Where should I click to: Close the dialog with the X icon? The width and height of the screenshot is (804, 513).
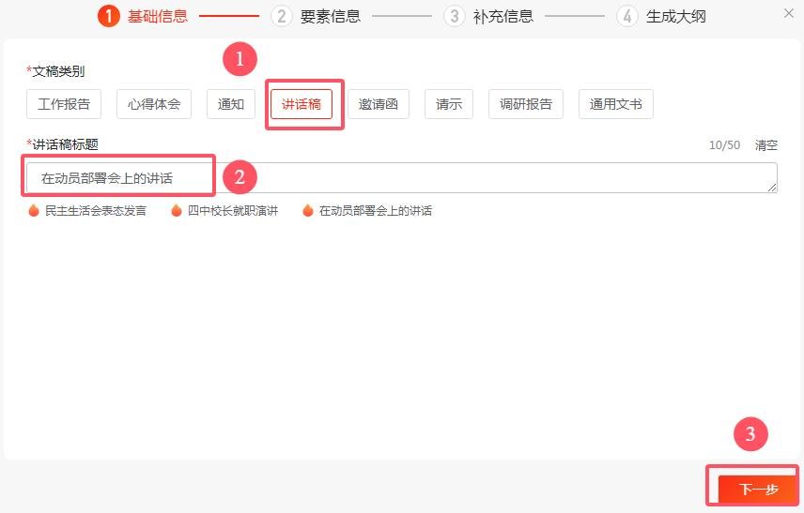tap(788, 13)
